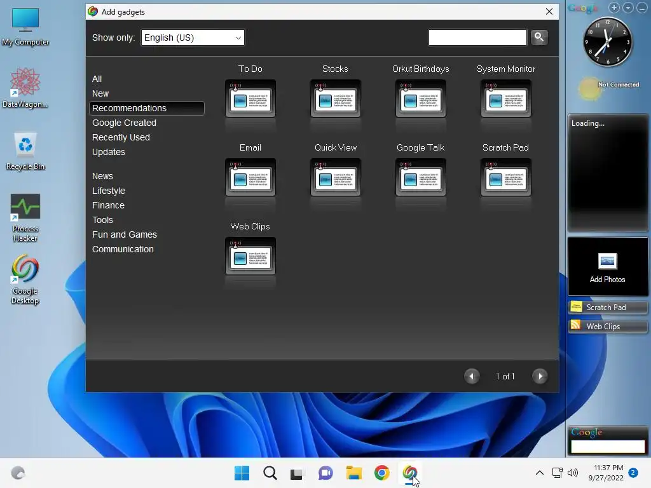Click the sidebar Google search box
Image resolution: width=651 pixels, height=488 pixels.
(607, 447)
